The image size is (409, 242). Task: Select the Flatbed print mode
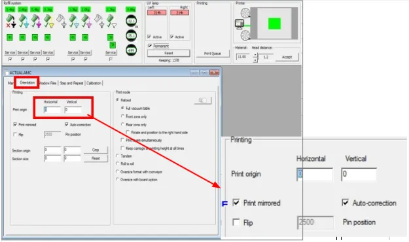tap(118, 100)
